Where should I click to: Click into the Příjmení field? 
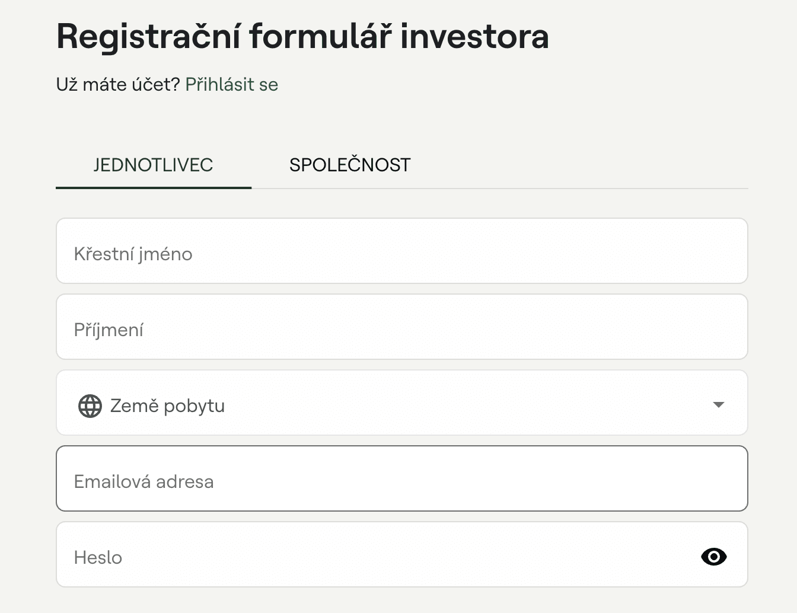[x=401, y=327]
